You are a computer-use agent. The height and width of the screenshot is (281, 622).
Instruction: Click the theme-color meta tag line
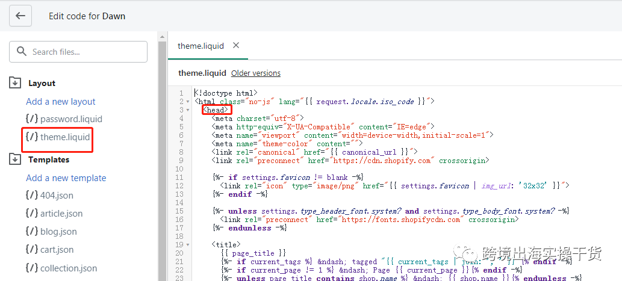[x=287, y=143]
